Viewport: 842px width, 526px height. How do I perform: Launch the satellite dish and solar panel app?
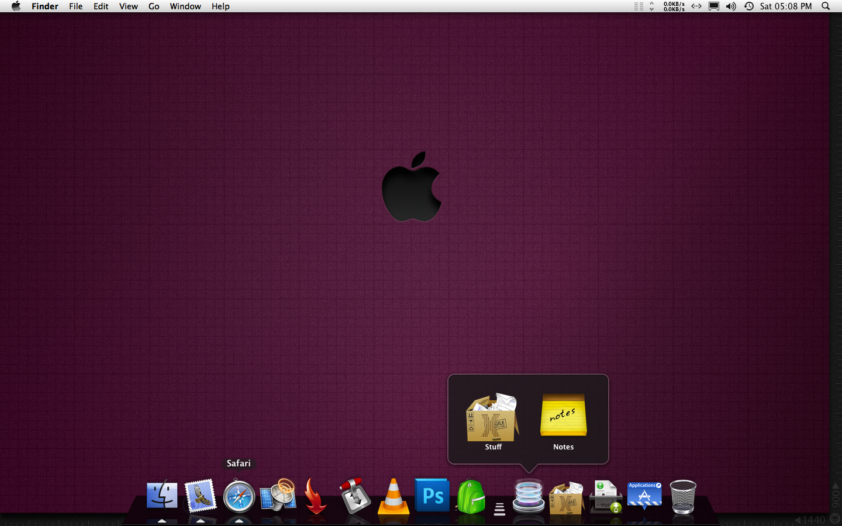(x=278, y=496)
